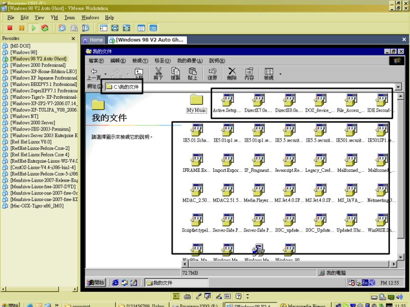Viewport: 410px width, 307px height.
Task: Select the IP_Fragment... file
Action: [x=258, y=163]
